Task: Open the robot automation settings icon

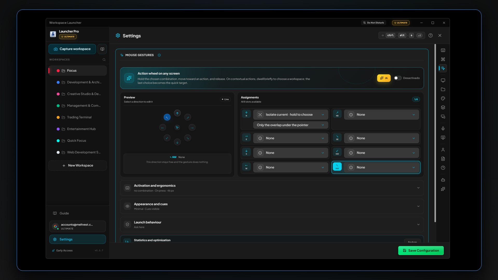Action: (443, 180)
